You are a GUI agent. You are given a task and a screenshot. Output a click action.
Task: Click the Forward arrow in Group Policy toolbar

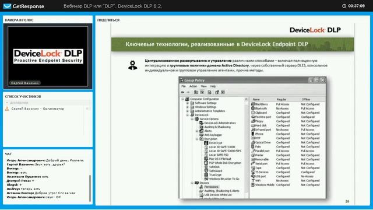[x=188, y=92]
